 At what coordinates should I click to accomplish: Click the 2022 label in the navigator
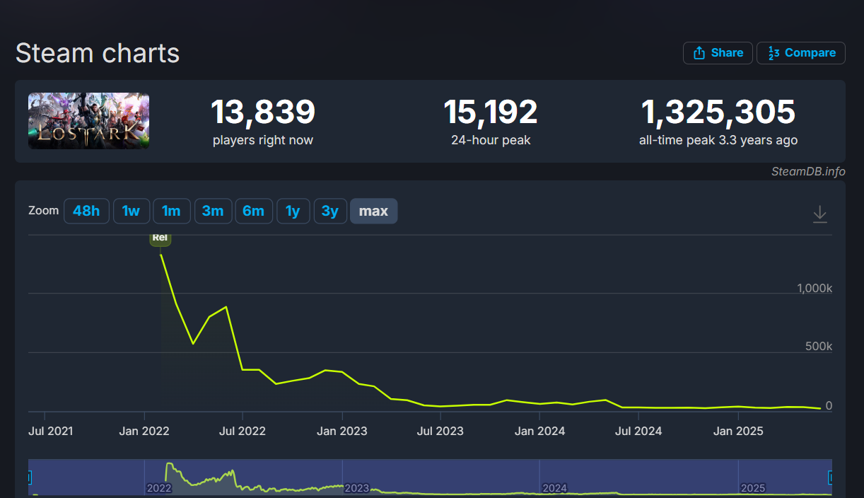(158, 488)
